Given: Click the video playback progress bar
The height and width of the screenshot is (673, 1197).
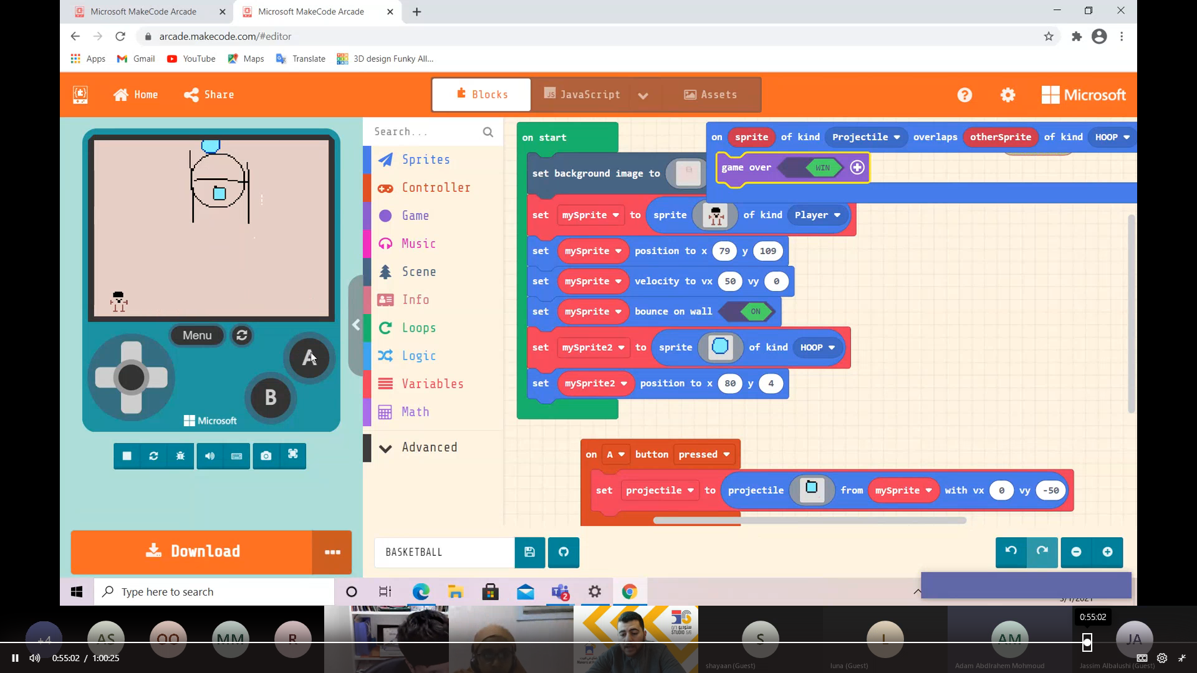Looking at the screenshot, I should (598, 642).
